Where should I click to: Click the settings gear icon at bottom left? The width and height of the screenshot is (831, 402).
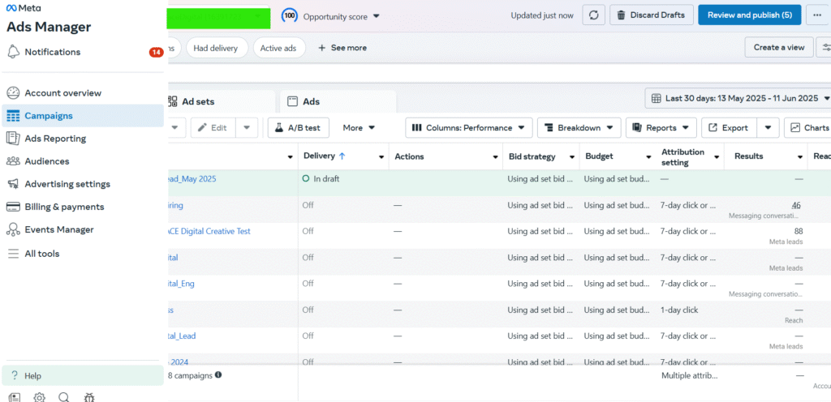tap(39, 397)
